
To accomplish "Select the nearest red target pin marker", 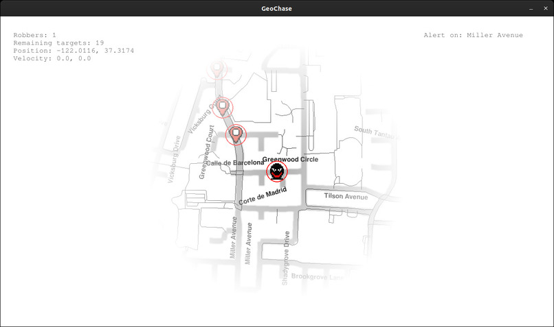I will coord(236,134).
